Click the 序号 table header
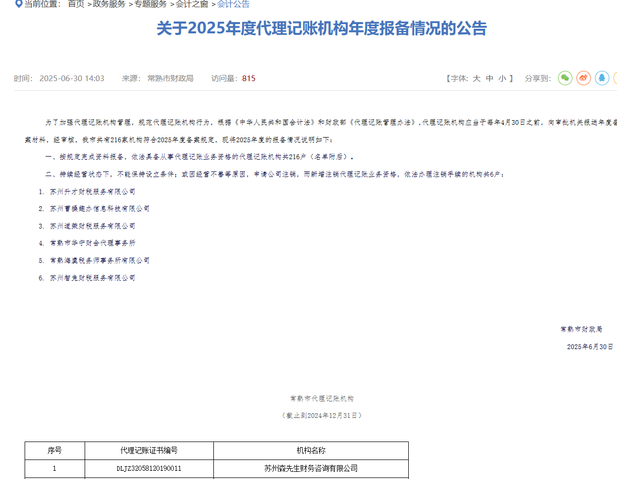The width and height of the screenshot is (617, 479). [55, 451]
